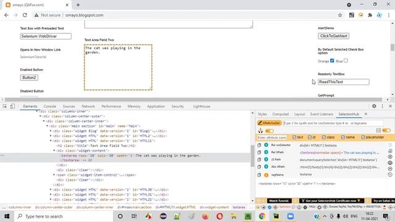Bookmark this page with the star icon
The image size is (395, 222).
click(x=340, y=15)
